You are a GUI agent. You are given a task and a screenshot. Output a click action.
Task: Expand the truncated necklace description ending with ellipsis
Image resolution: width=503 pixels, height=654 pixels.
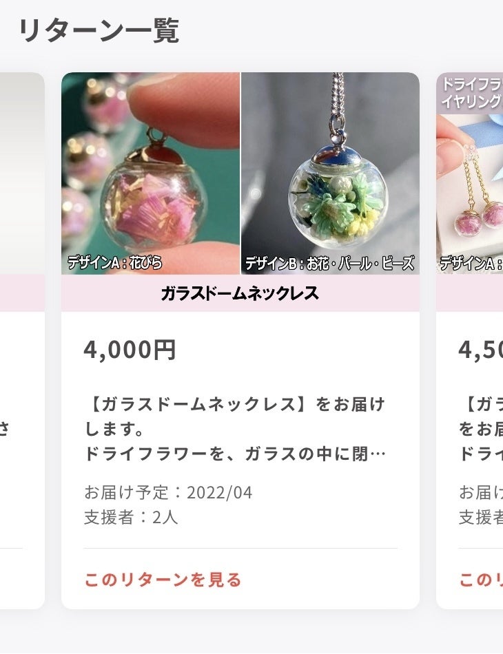(x=235, y=454)
